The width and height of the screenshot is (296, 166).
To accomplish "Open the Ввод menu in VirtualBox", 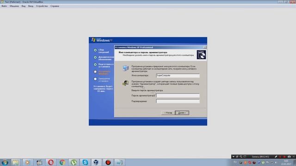I will pos(31,6).
